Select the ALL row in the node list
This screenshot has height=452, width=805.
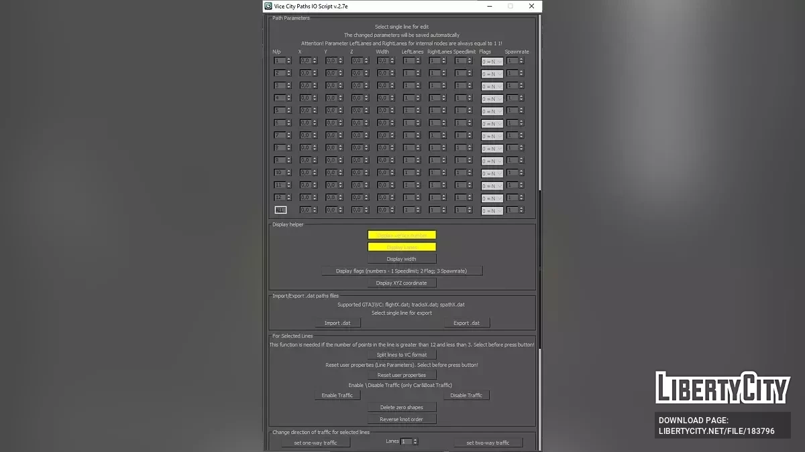click(x=280, y=210)
